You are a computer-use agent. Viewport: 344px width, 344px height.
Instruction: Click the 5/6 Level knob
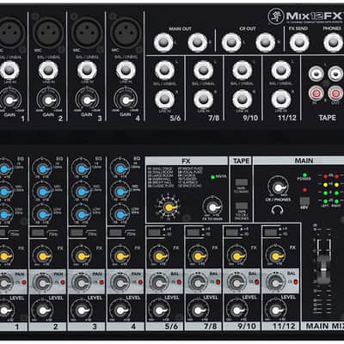pos(158,310)
